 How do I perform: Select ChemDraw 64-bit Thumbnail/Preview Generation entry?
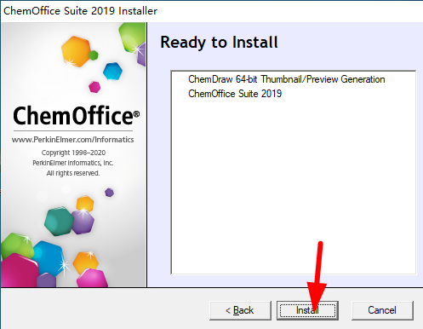point(287,79)
